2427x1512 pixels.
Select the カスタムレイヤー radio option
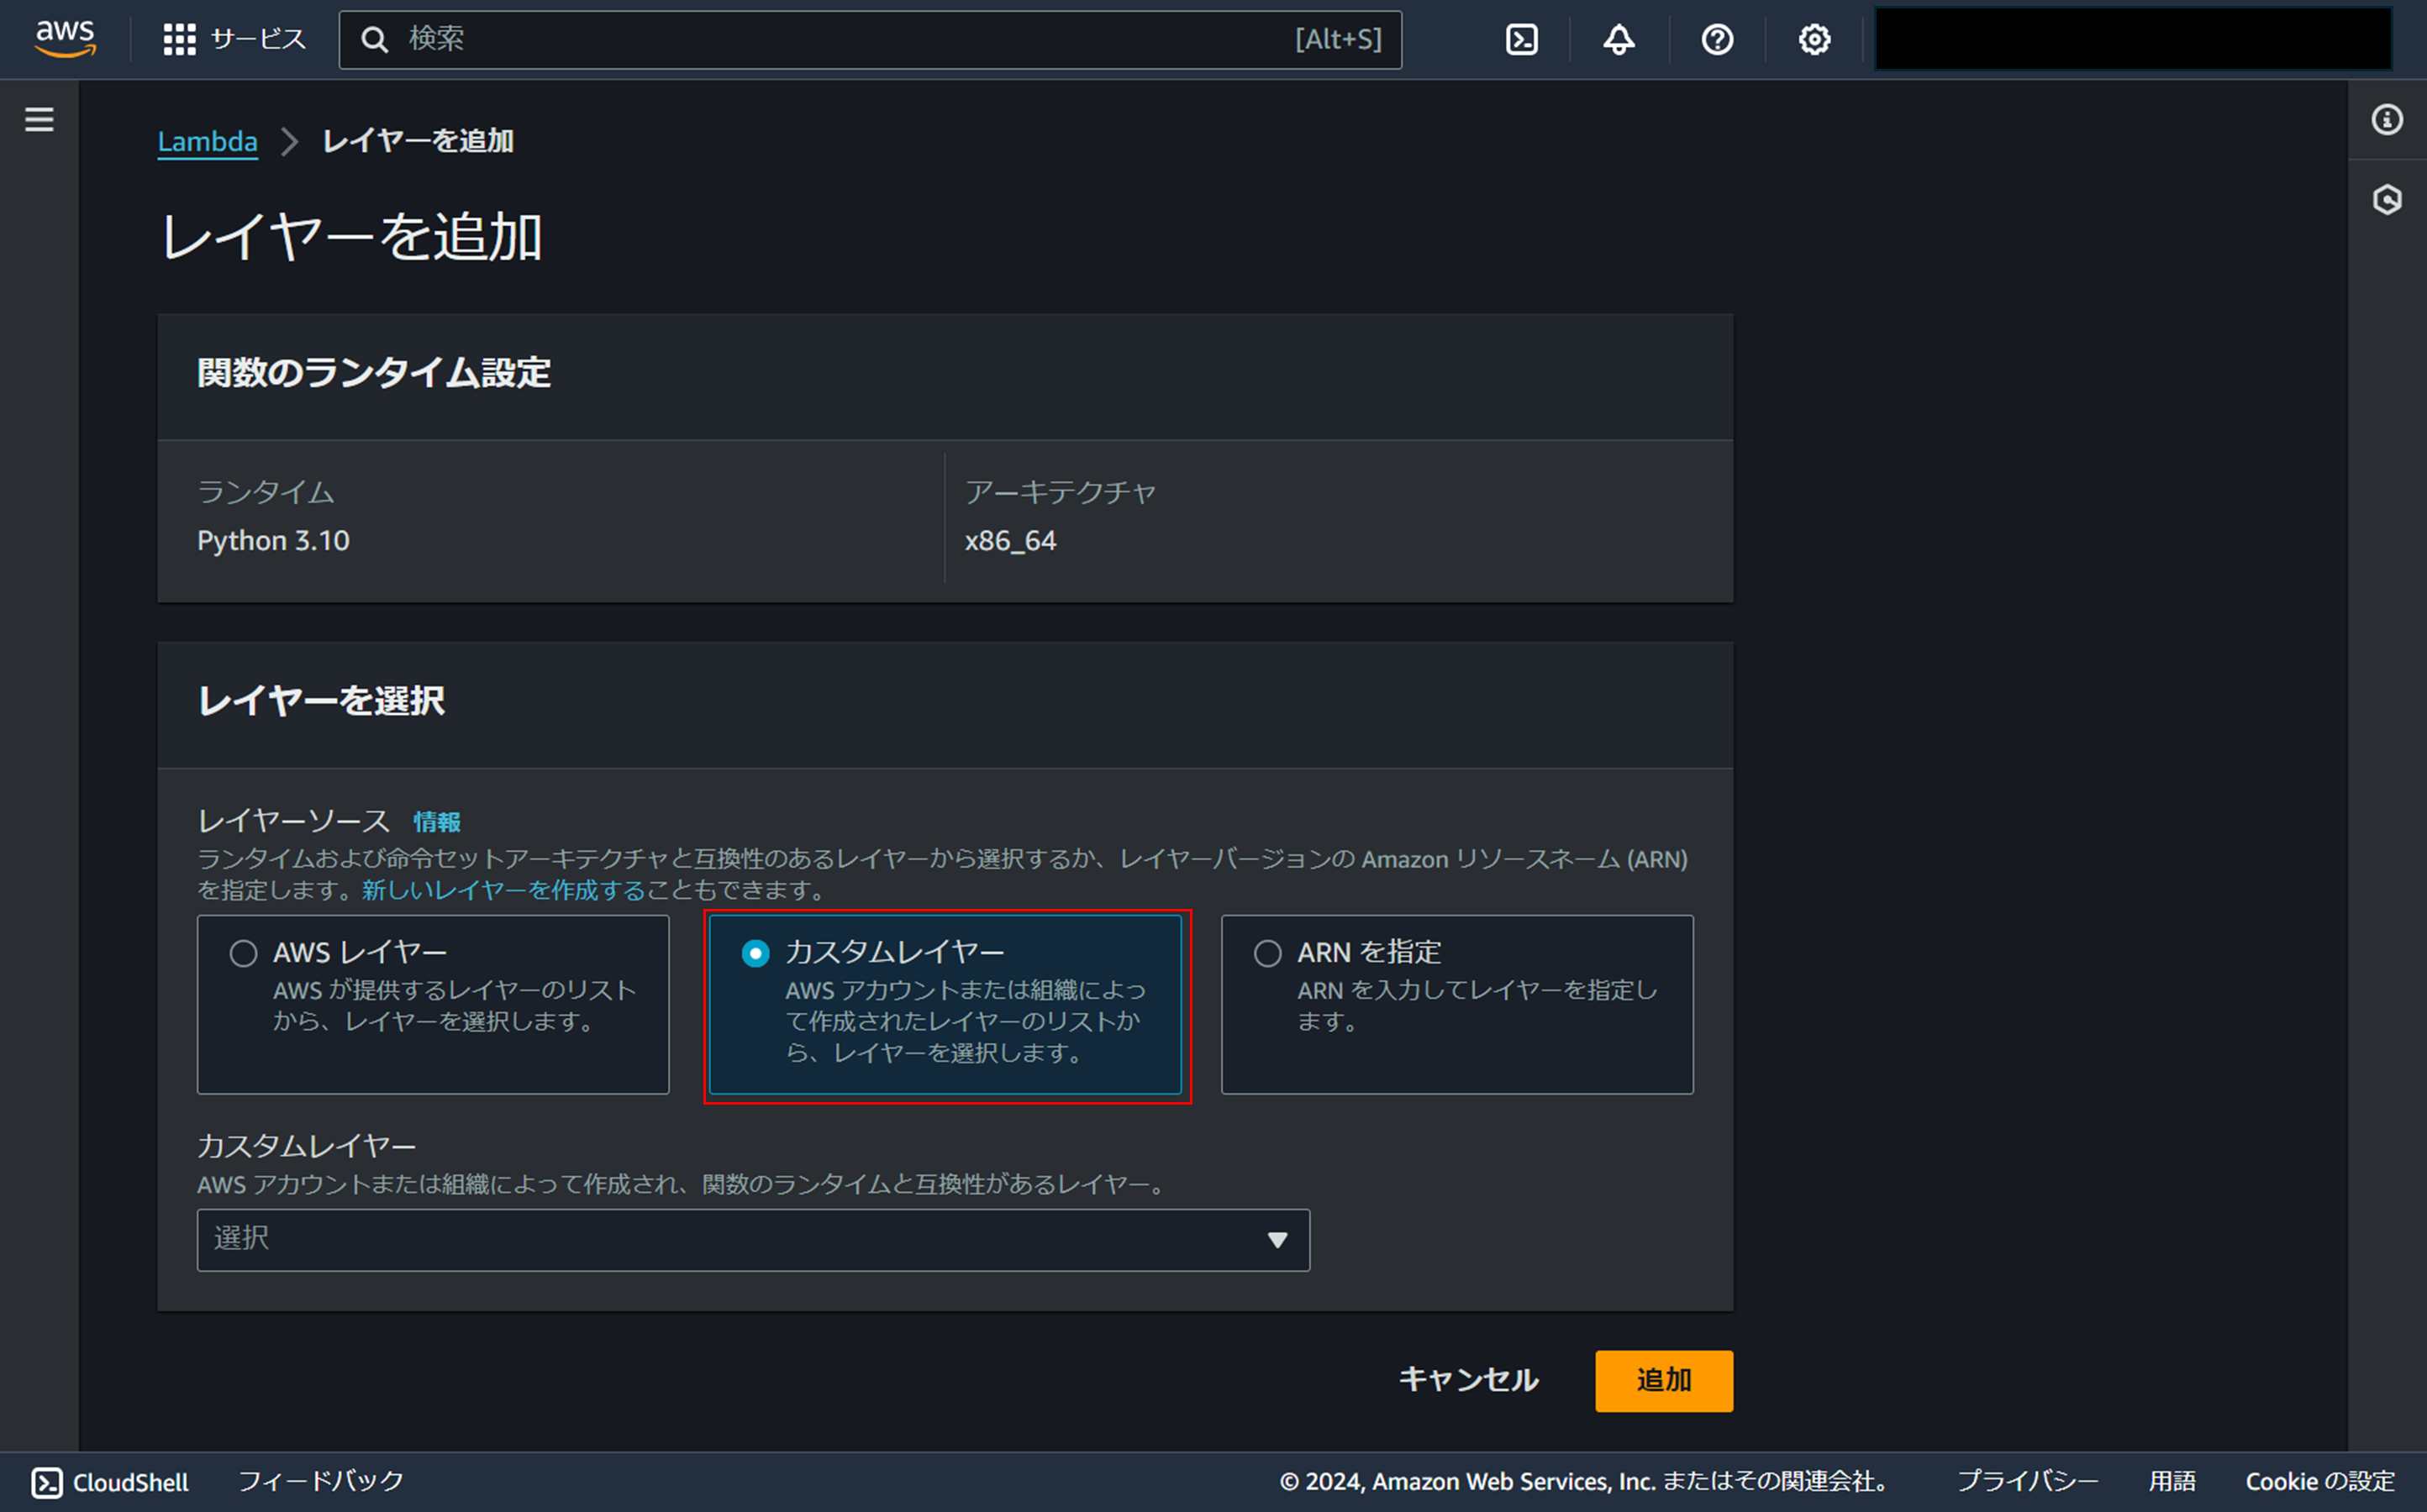coord(755,953)
